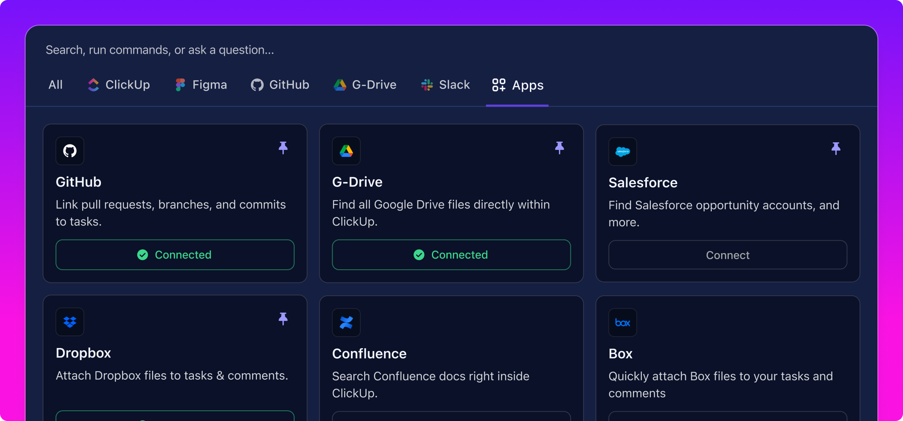Click the Dropbox logo icon

(70, 322)
